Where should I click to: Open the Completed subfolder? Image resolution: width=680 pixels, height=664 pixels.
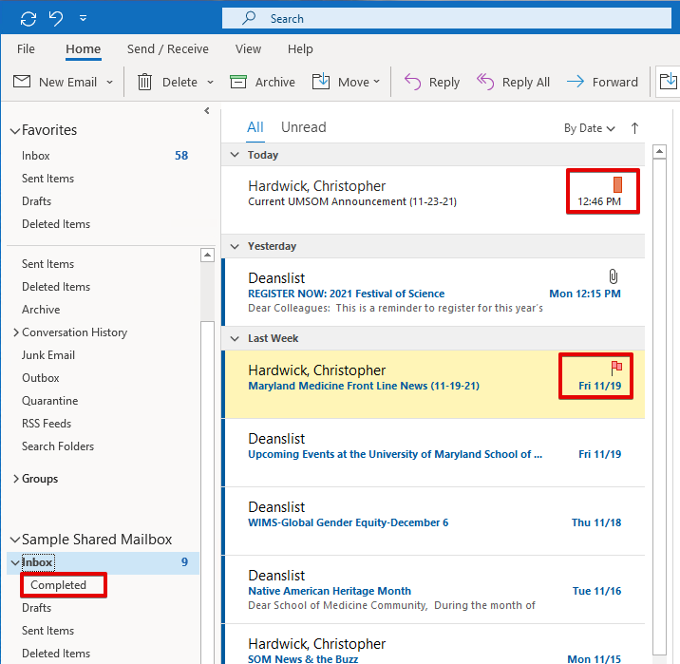coord(58,585)
